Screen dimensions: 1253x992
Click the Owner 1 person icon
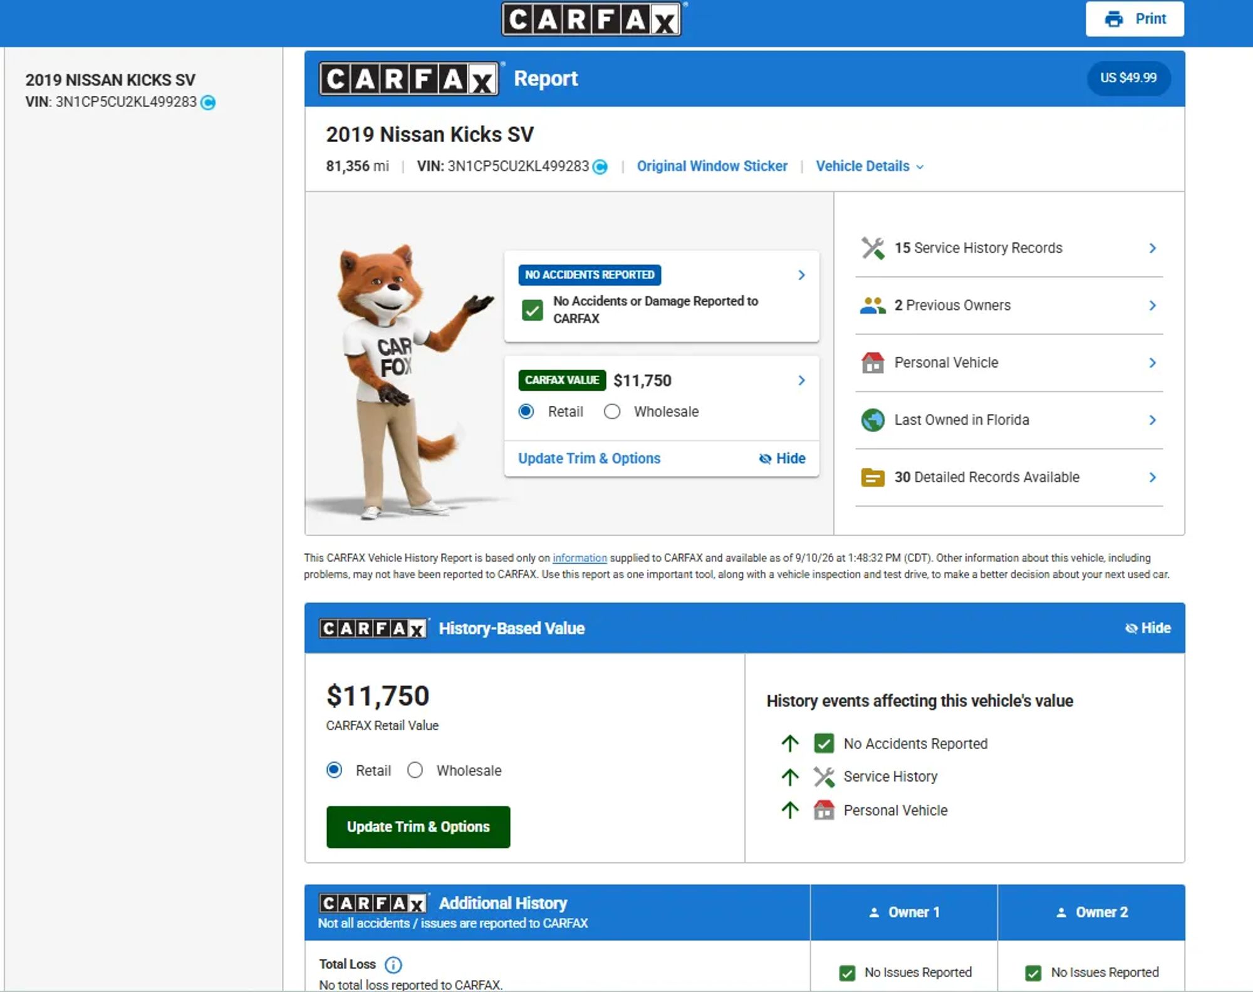(x=875, y=912)
